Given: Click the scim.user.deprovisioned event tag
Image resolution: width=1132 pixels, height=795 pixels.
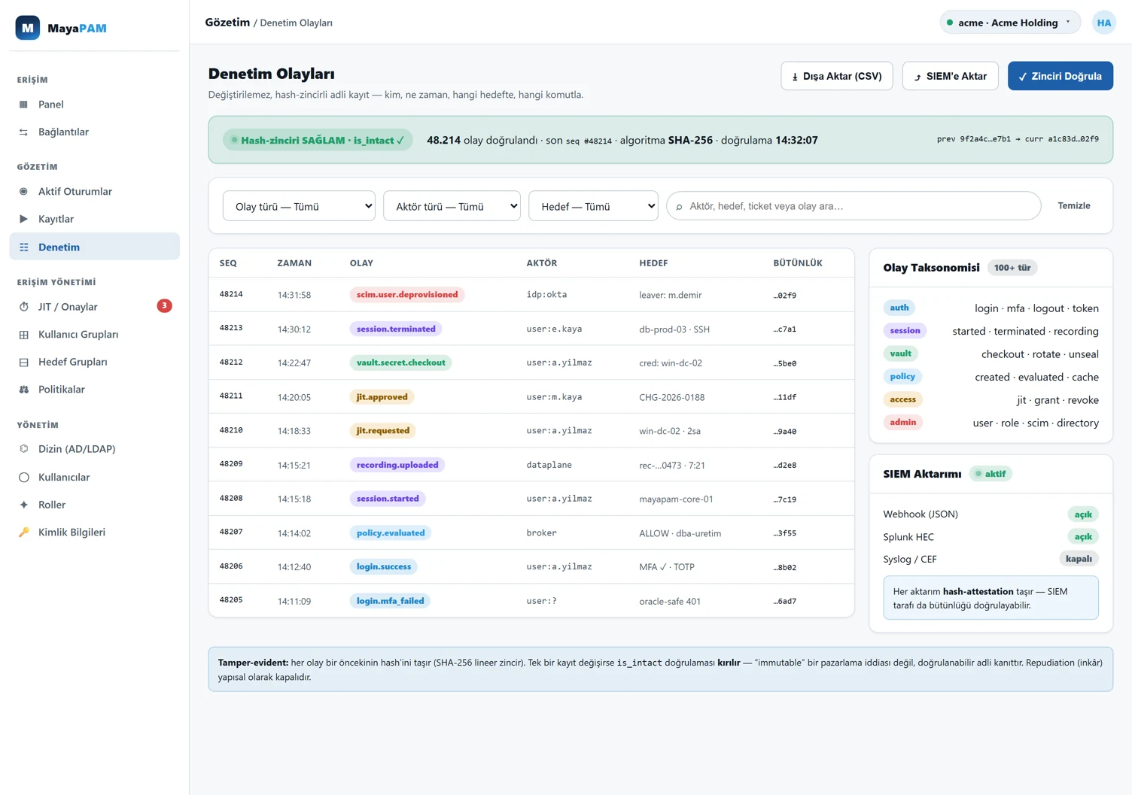Looking at the screenshot, I should [x=407, y=295].
